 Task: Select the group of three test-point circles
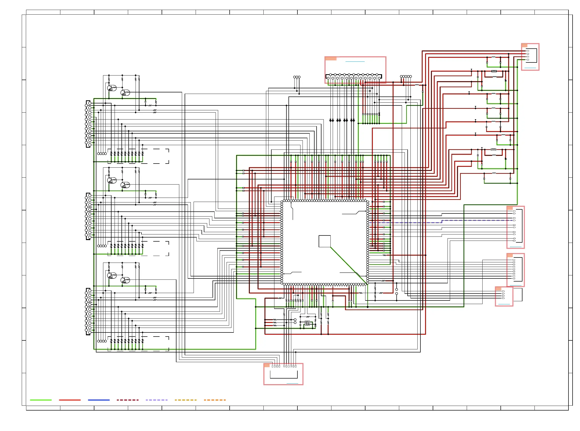point(297,77)
